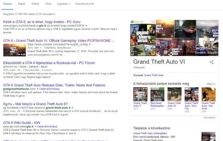Share the Grand Theft Auto VI knowledge panel
223x141 pixels.
click(x=212, y=62)
